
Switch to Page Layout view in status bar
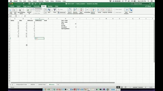tap(122, 87)
